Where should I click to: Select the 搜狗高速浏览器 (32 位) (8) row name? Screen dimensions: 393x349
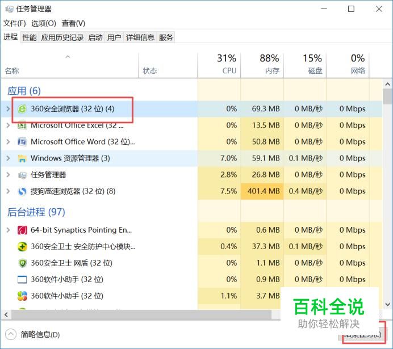[73, 191]
